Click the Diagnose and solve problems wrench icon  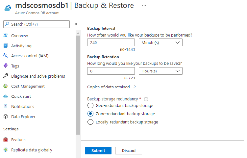5,76
